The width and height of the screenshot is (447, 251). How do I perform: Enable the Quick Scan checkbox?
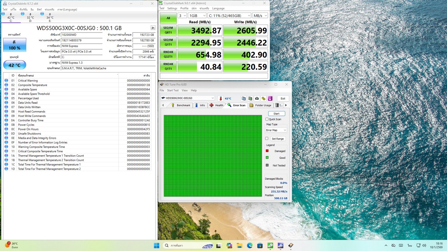click(x=267, y=119)
